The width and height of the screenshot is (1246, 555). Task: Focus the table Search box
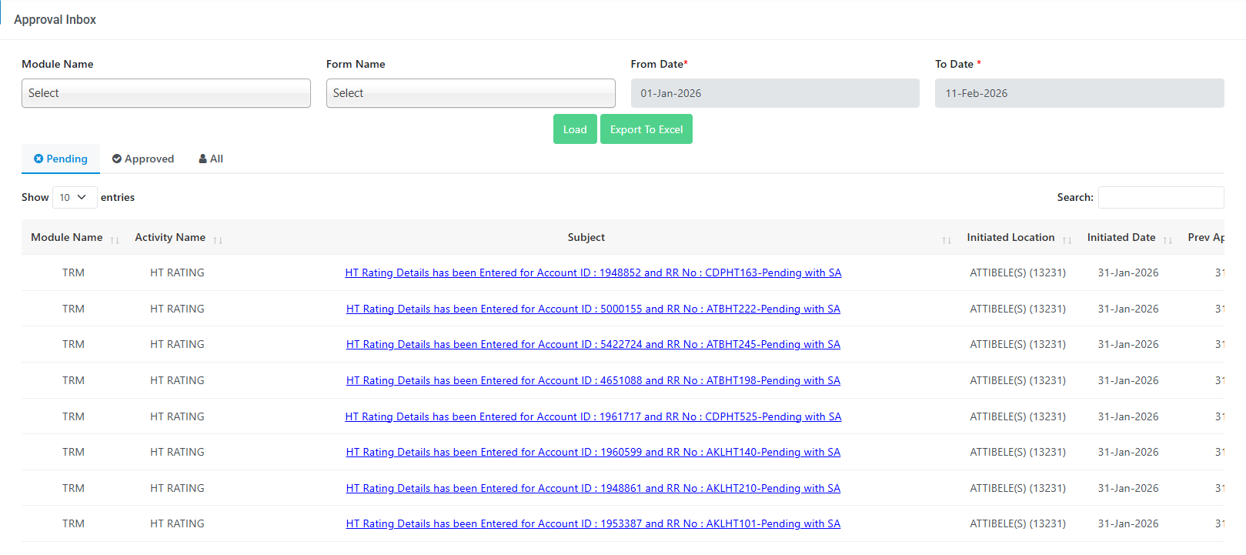1161,198
